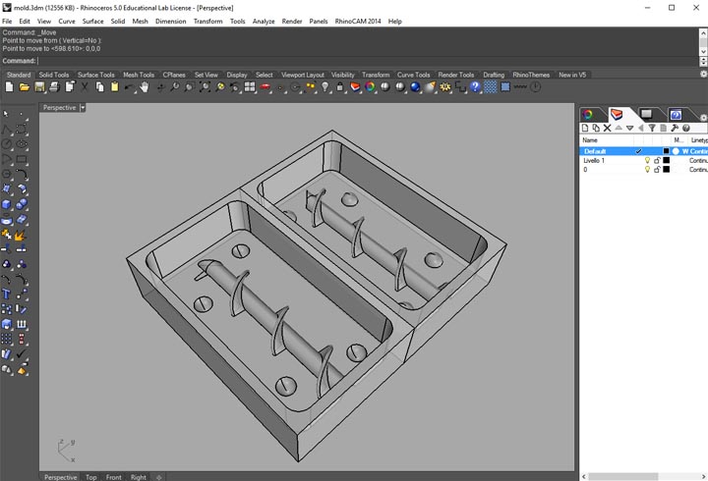Select the Livello 1 layer row
The width and height of the screenshot is (708, 481).
coord(644,160)
